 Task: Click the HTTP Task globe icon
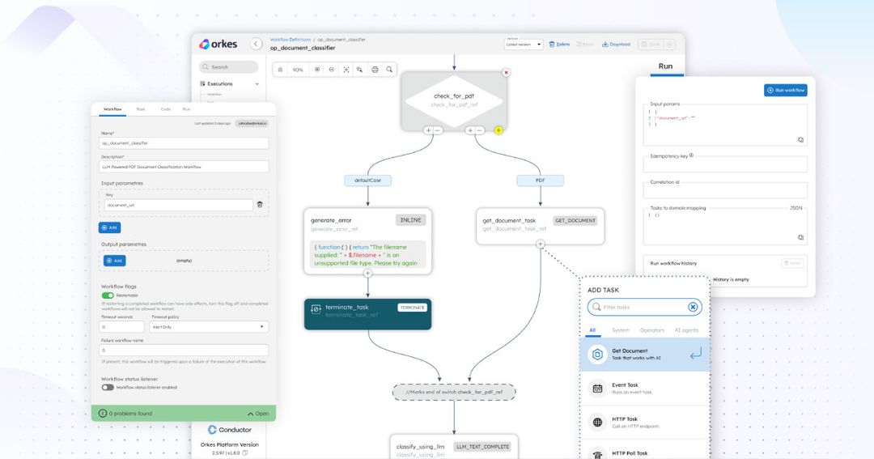(597, 423)
